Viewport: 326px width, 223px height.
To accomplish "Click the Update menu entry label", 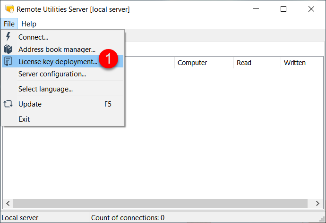I will (30, 104).
